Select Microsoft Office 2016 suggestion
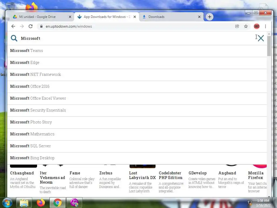277x208 pixels. pos(137,86)
